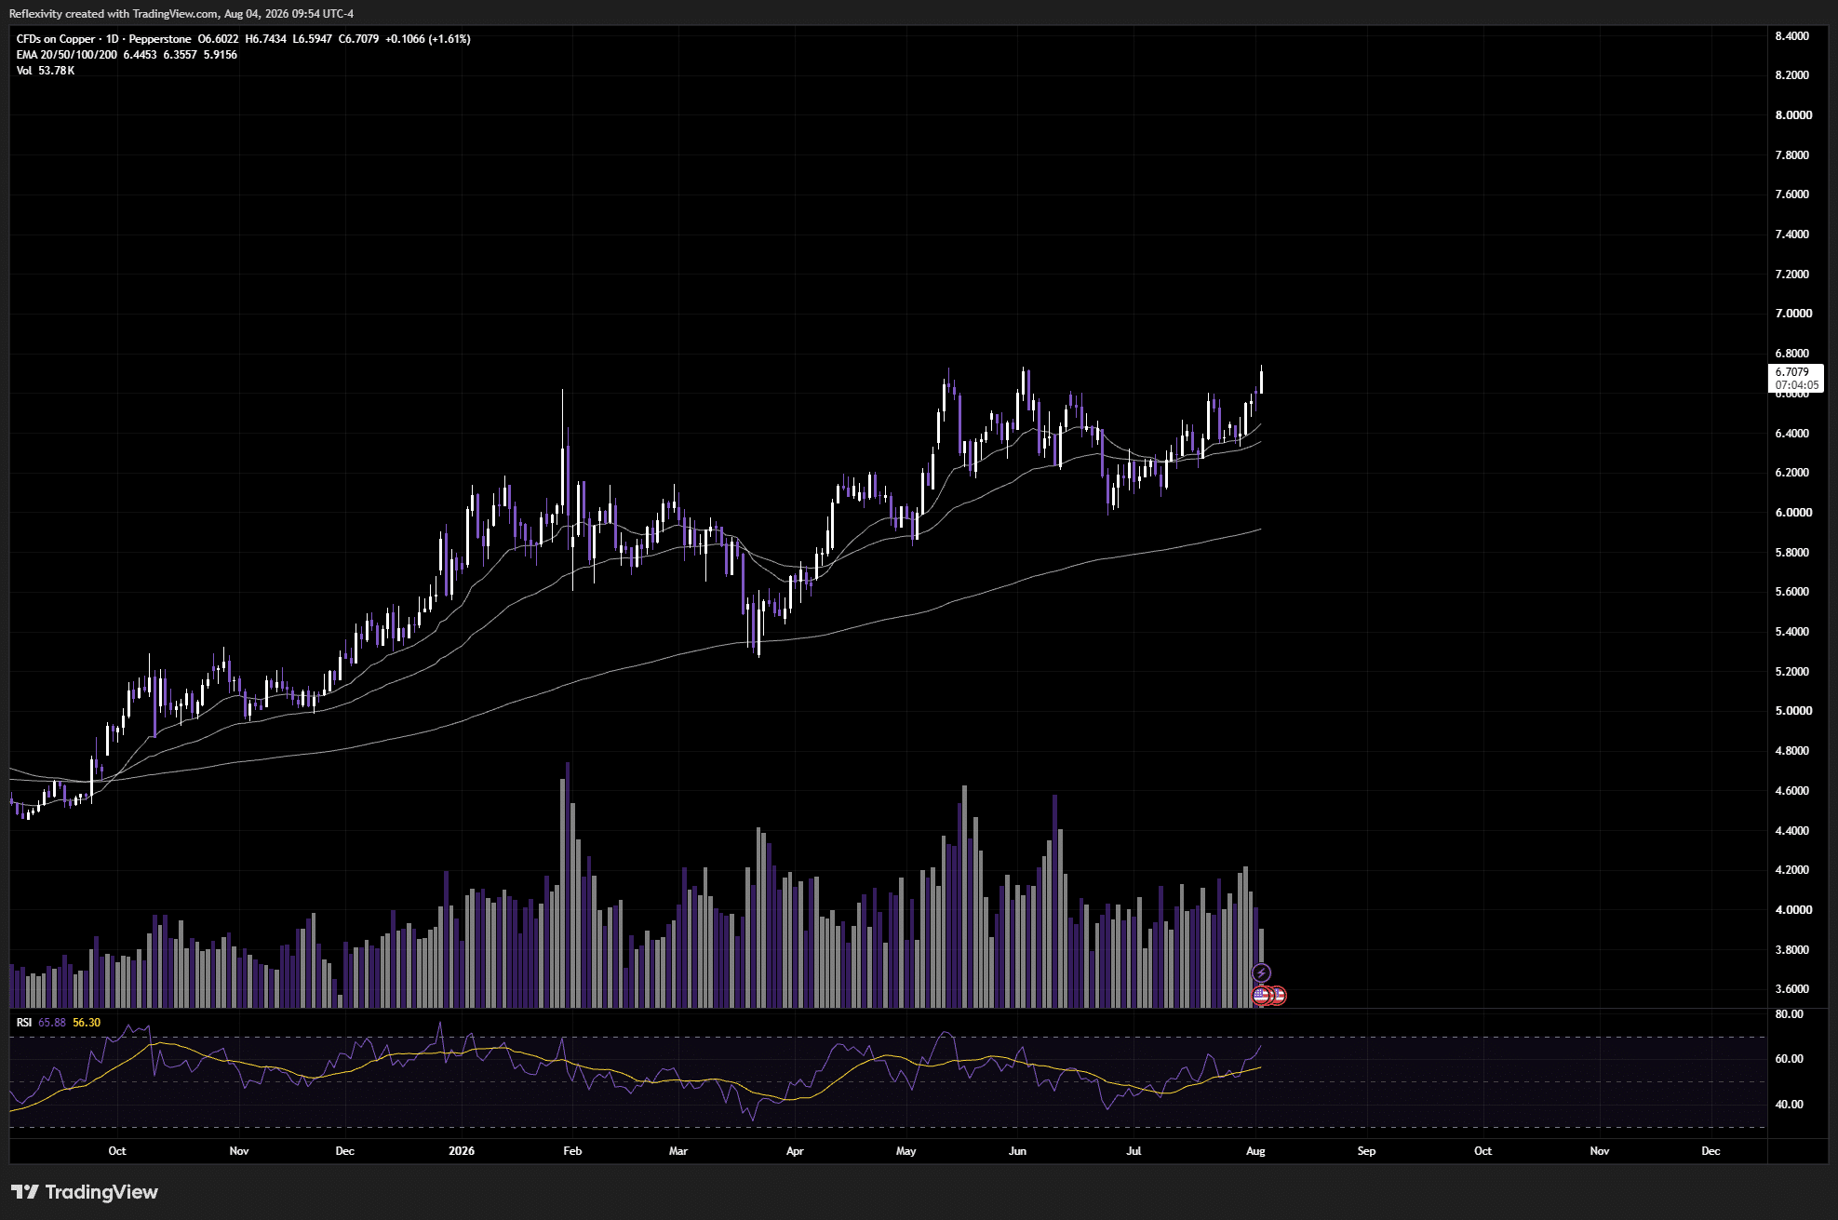
Task: Click the EMA value '6.3557'
Action: point(181,55)
